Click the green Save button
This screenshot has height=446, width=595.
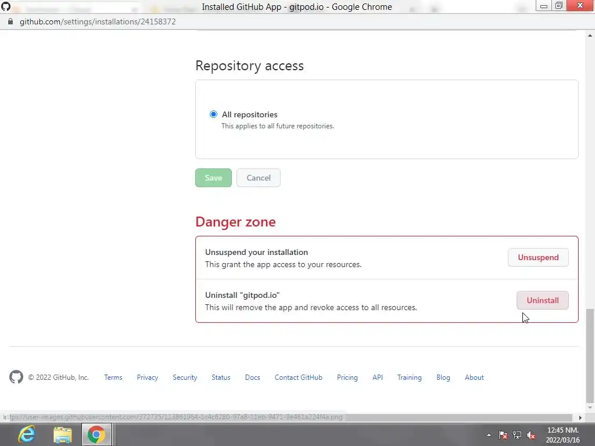[213, 178]
